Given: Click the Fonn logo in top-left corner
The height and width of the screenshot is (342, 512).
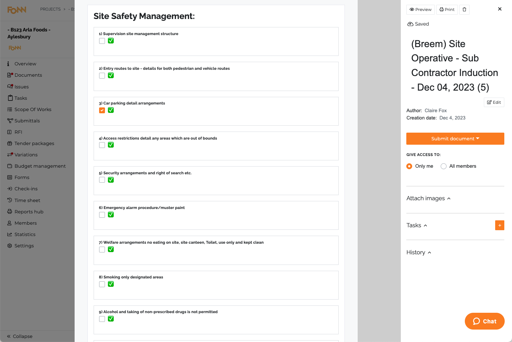Looking at the screenshot, I should click(17, 10).
